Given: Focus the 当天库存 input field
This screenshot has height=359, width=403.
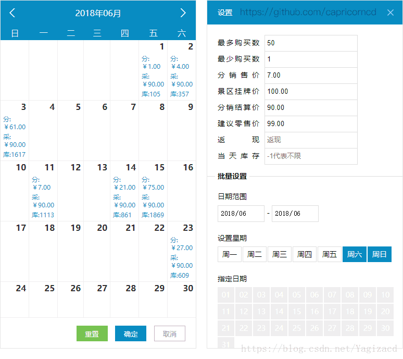Looking at the screenshot, I should (311, 156).
